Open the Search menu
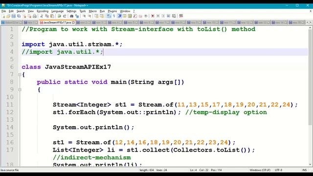 coord(21,11)
